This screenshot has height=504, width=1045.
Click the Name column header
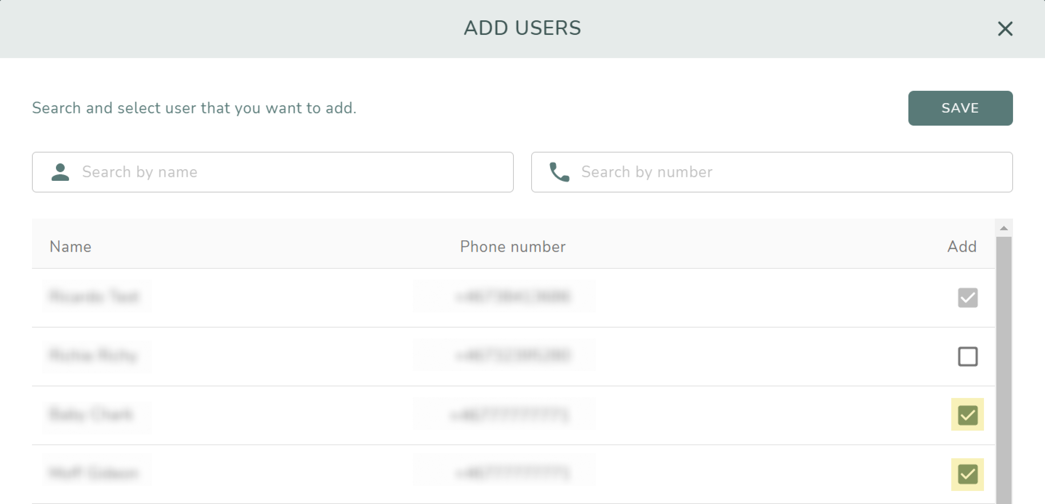(x=70, y=247)
